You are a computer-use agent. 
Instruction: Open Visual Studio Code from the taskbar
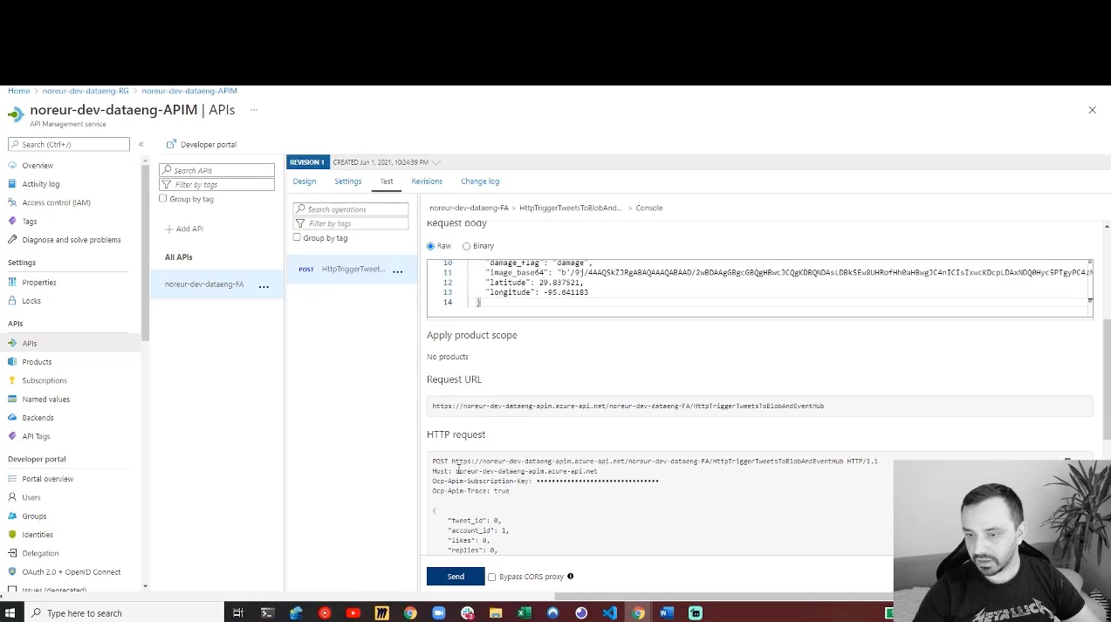tap(609, 613)
